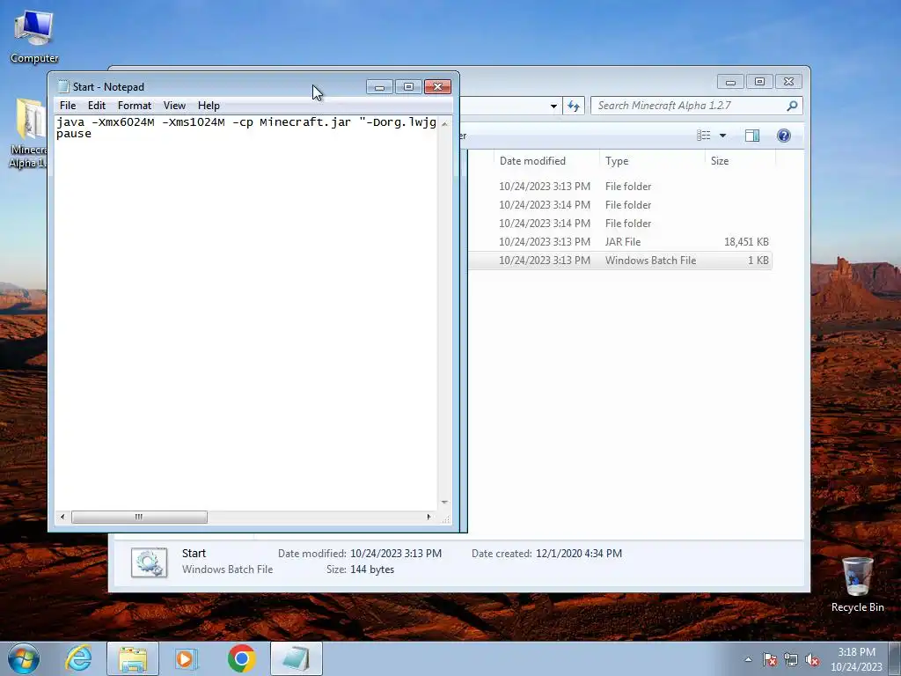Viewport: 901px width, 676px height.
Task: Open the Help menu in Notepad
Action: [209, 106]
